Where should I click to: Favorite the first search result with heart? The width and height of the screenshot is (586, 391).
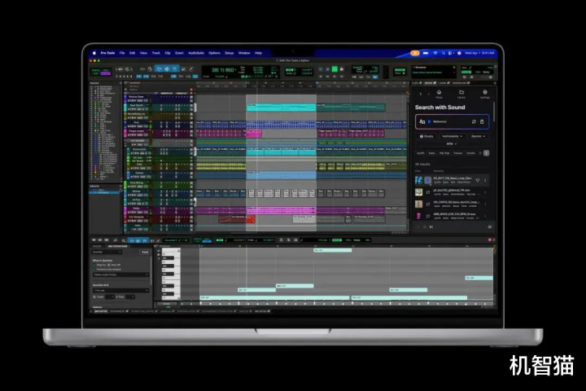coord(478,179)
